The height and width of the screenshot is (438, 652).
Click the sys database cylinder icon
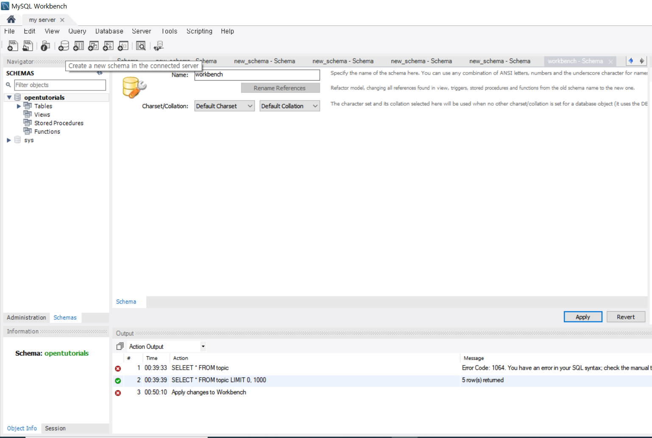tap(17, 139)
